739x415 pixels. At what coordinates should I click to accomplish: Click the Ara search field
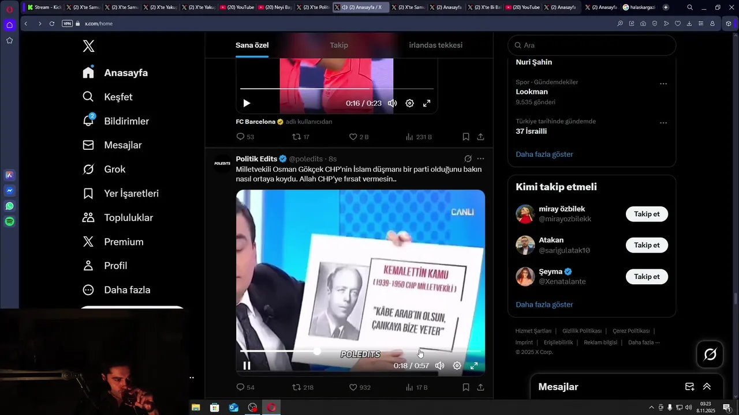(592, 45)
